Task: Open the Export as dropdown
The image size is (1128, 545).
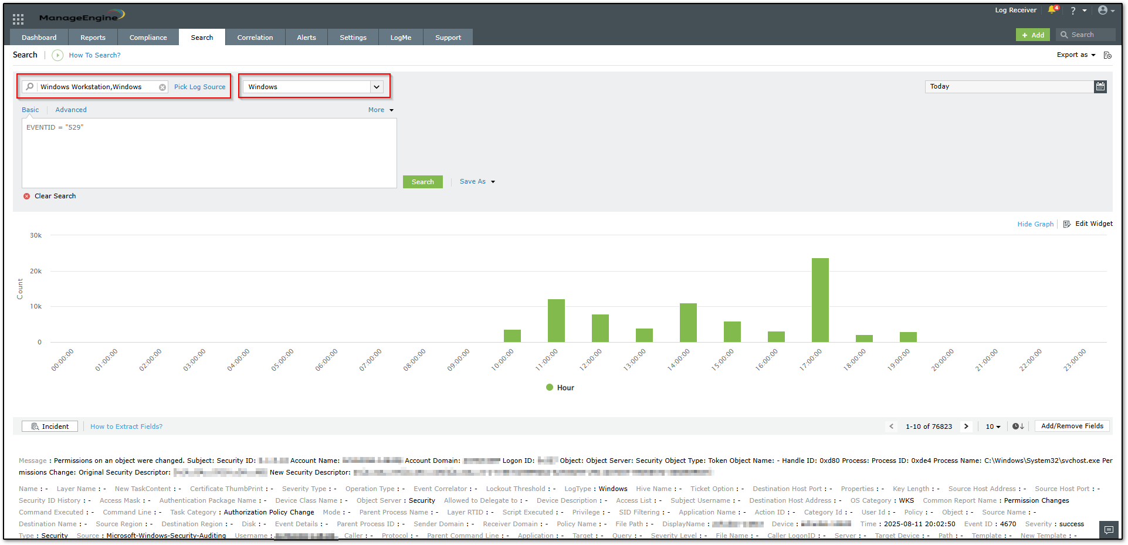Action: pos(1076,55)
